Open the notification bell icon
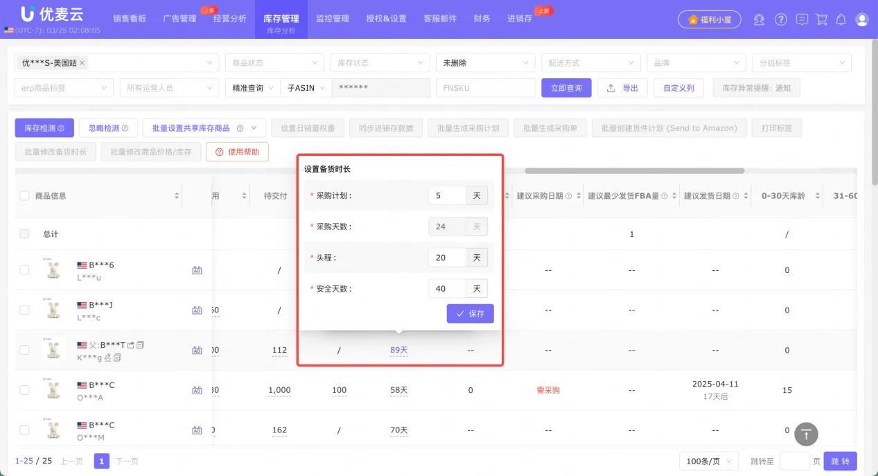The width and height of the screenshot is (878, 476). point(841,19)
